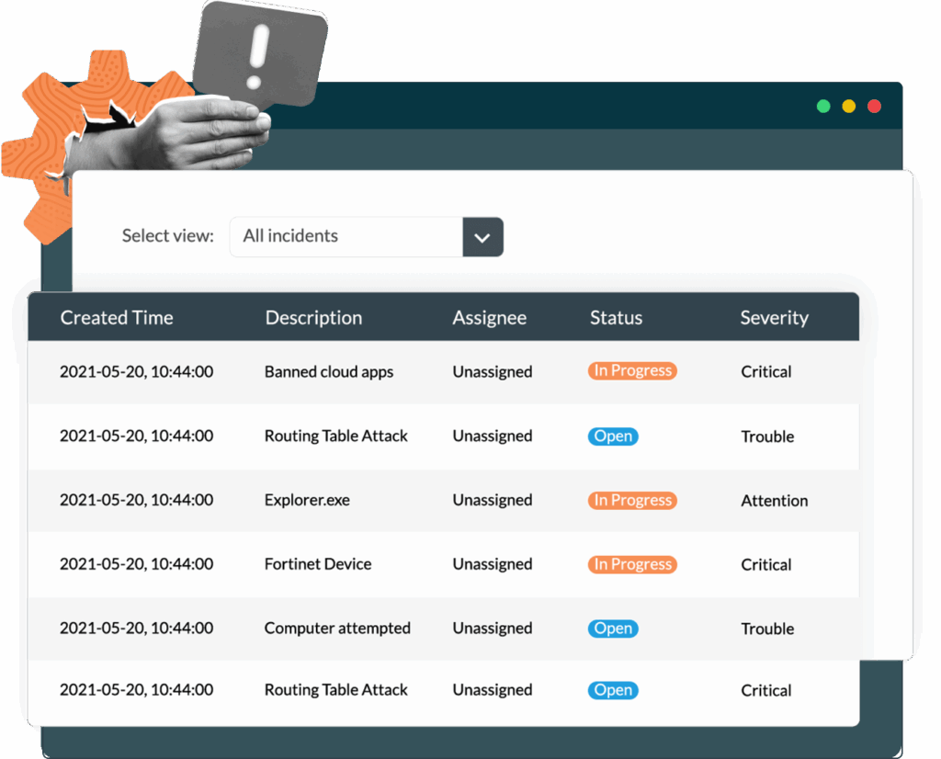Viewport: 941px width, 759px height.
Task: Click In Progress badge for Explorer.exe
Action: pos(632,501)
